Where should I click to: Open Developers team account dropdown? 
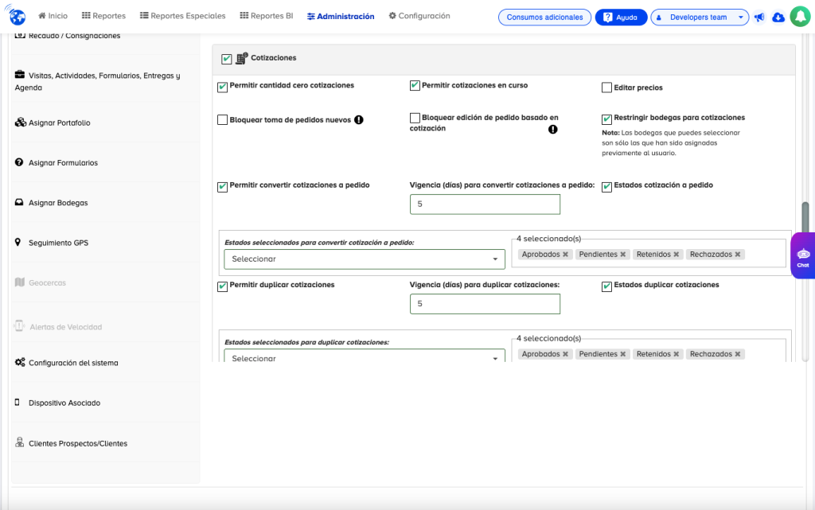coord(700,18)
